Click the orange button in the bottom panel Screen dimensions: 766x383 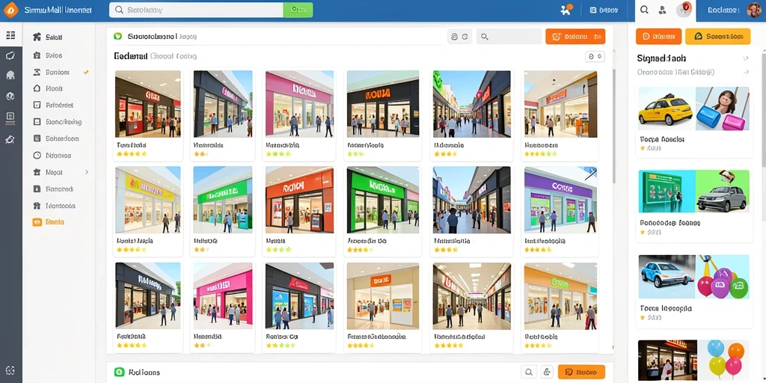click(581, 372)
